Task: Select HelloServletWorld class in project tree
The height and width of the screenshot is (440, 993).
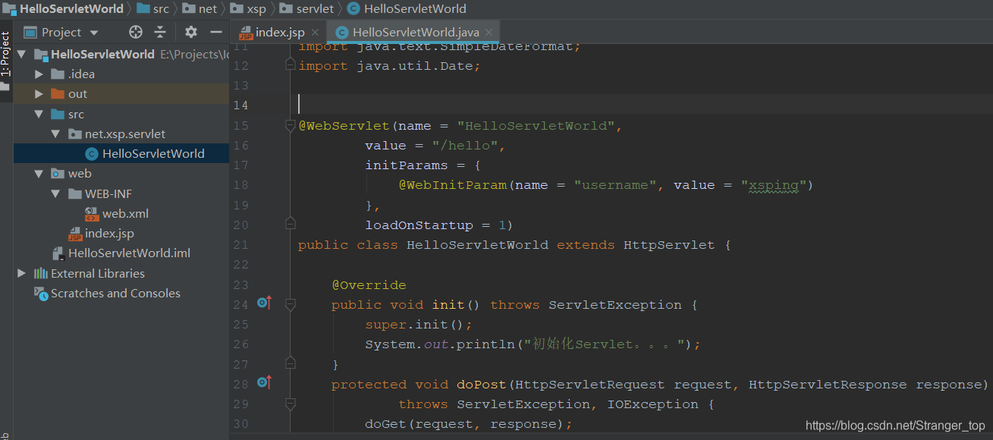Action: coord(153,154)
